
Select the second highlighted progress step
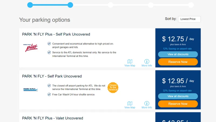pos(70,5)
